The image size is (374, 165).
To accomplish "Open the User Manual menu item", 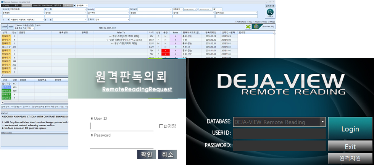I will click(x=47, y=5).
